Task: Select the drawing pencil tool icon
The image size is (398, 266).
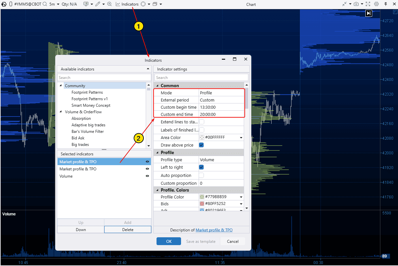Action: tap(98, 4)
